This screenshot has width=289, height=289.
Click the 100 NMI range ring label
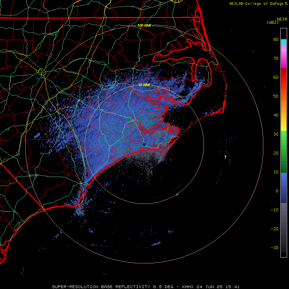(144, 25)
